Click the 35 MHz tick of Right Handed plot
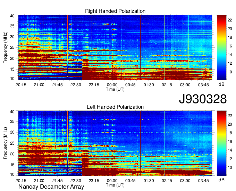 coord(12,26)
